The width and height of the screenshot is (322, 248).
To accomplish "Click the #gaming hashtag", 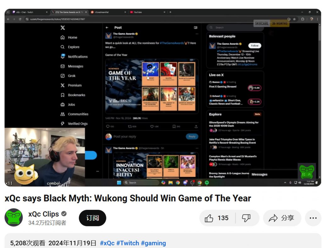I will tap(153, 243).
